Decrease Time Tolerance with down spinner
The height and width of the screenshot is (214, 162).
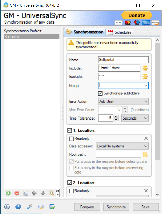pos(116,120)
